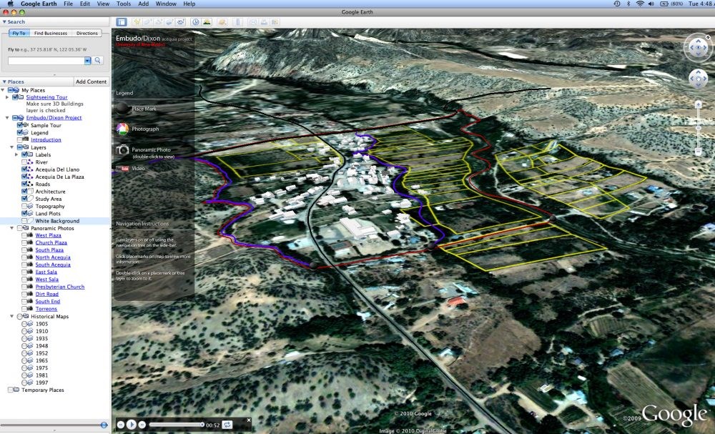
Task: Open the Embudo/Dixon Project link
Action: pyautogui.click(x=54, y=118)
